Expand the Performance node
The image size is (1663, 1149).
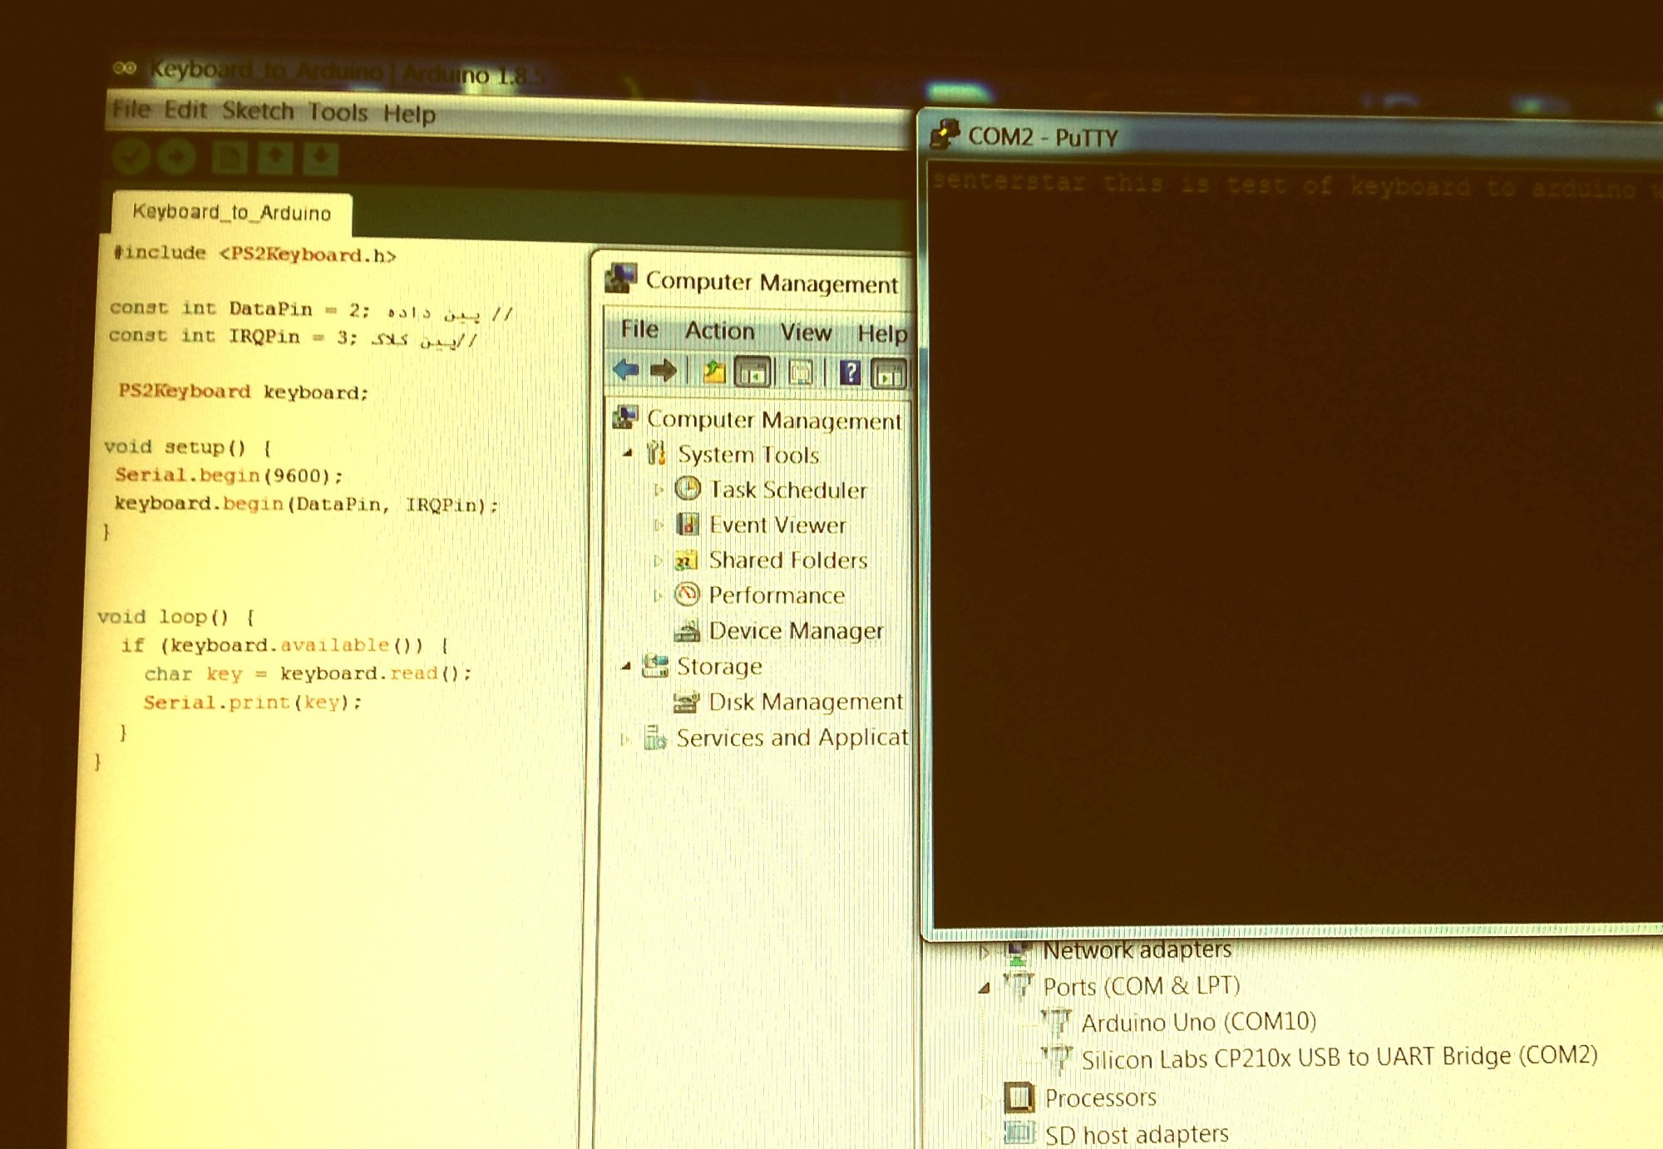[658, 595]
